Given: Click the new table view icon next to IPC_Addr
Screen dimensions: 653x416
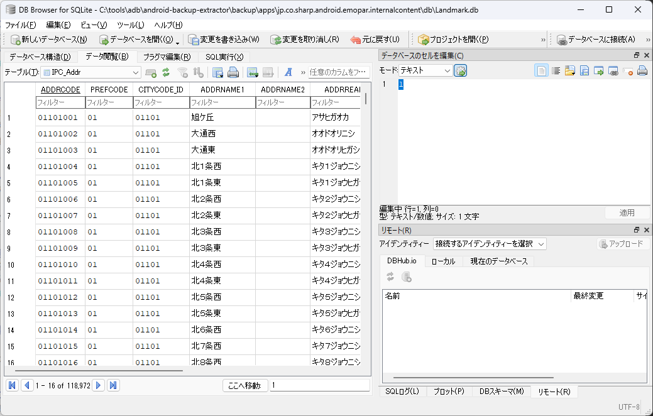Looking at the screenshot, I should [151, 72].
